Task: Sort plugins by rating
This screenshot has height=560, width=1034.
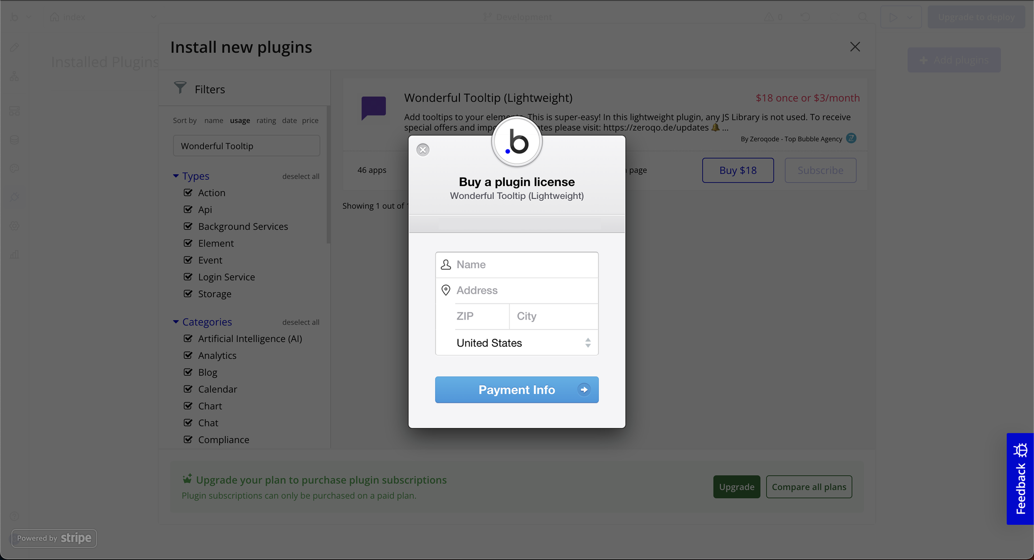Action: coord(266,120)
